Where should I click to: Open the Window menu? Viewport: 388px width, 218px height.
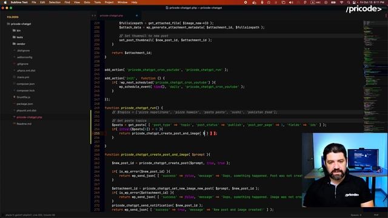122,2
